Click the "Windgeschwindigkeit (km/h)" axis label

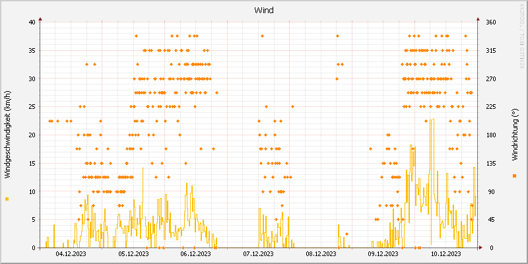coord(7,135)
